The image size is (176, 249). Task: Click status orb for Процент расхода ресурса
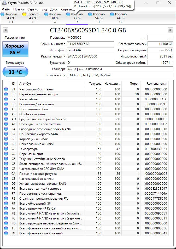(x=6, y=173)
